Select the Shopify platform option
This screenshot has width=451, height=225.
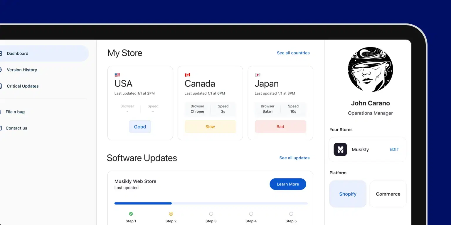point(348,194)
